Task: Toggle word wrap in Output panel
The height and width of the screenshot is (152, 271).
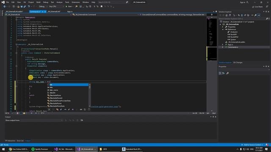Action: pyautogui.click(x=82, y=120)
